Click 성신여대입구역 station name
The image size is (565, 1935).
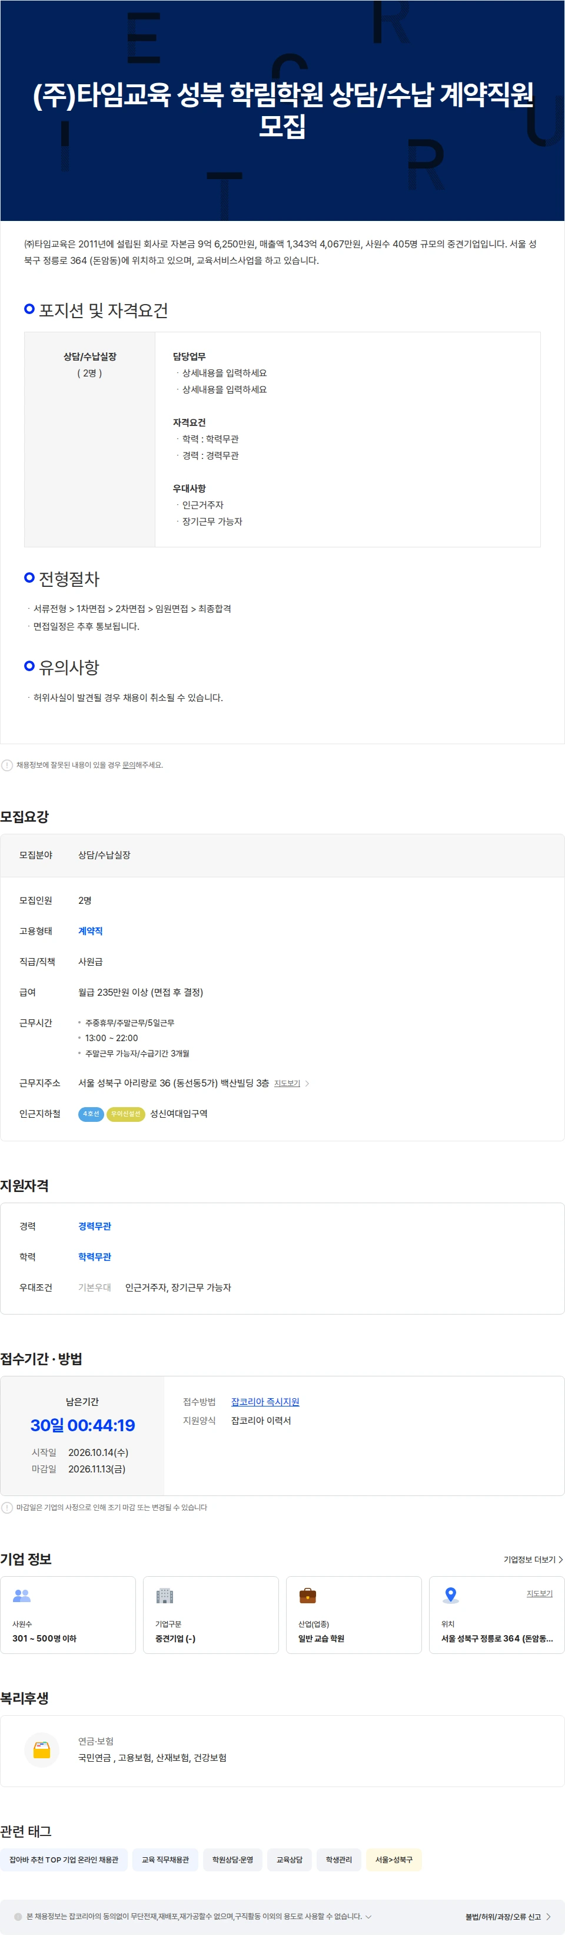pos(178,1114)
